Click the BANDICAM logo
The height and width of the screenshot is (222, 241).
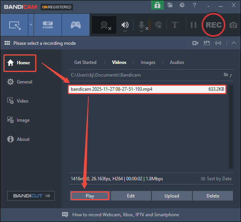click(21, 7)
